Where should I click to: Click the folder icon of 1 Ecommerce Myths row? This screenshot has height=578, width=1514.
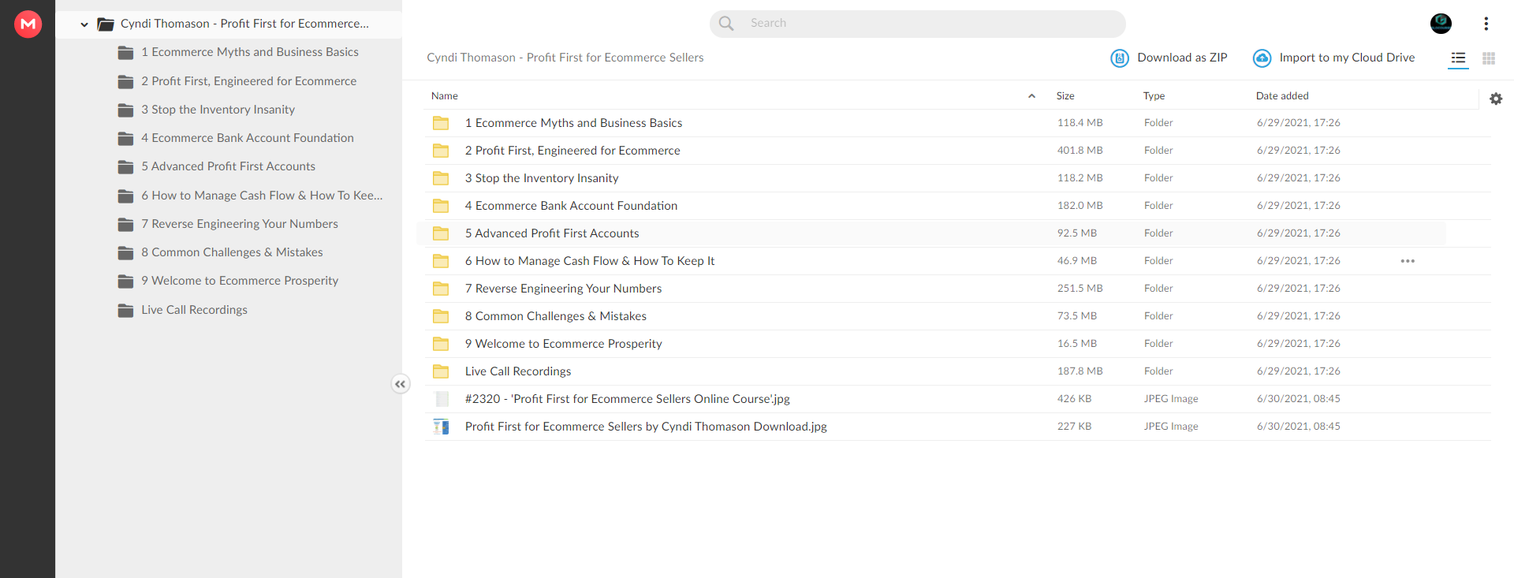point(441,123)
